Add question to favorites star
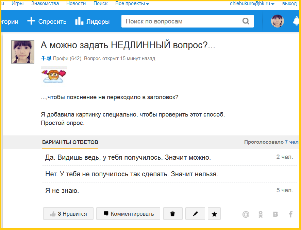Screen dimensions: 301x230 coord(214,213)
